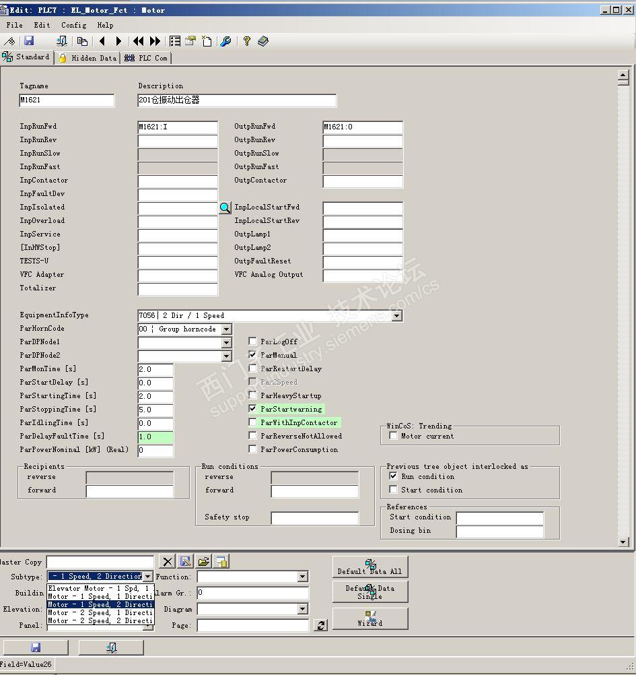The height and width of the screenshot is (675, 636).
Task: Click the edit master copy pencil icon
Action: tap(186, 562)
